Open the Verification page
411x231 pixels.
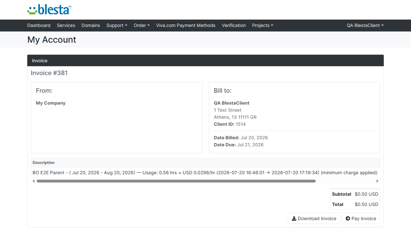(234, 25)
